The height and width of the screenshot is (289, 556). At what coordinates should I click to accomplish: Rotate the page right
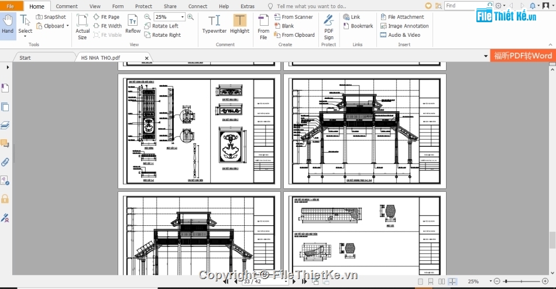coord(163,35)
